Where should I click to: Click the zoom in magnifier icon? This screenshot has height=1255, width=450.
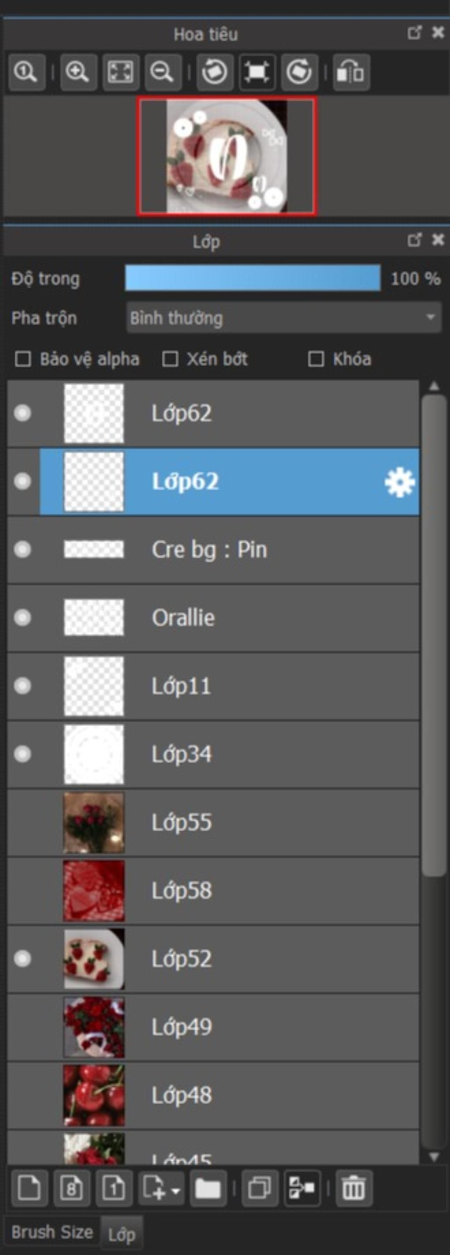(78, 73)
